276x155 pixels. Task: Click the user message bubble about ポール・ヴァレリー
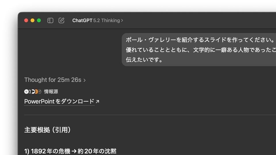point(199,50)
